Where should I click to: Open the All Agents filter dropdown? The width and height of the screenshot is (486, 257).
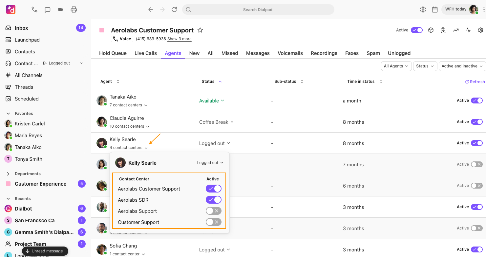point(396,66)
